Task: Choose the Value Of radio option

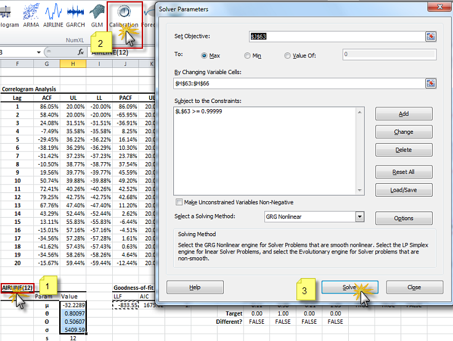Action: (287, 55)
